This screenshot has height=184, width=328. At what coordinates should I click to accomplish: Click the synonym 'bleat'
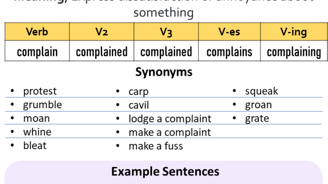(35, 145)
